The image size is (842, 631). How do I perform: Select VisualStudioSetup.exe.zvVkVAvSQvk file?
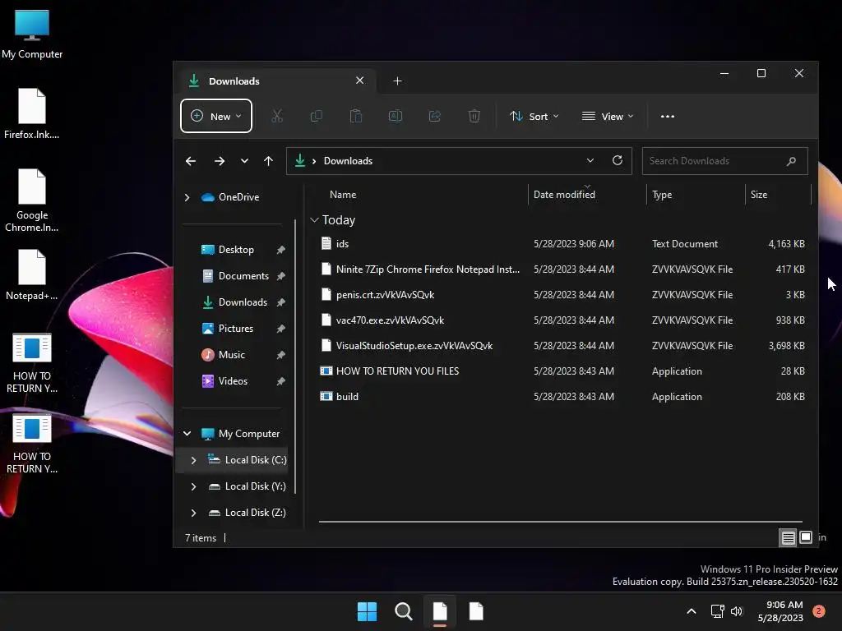562,346
